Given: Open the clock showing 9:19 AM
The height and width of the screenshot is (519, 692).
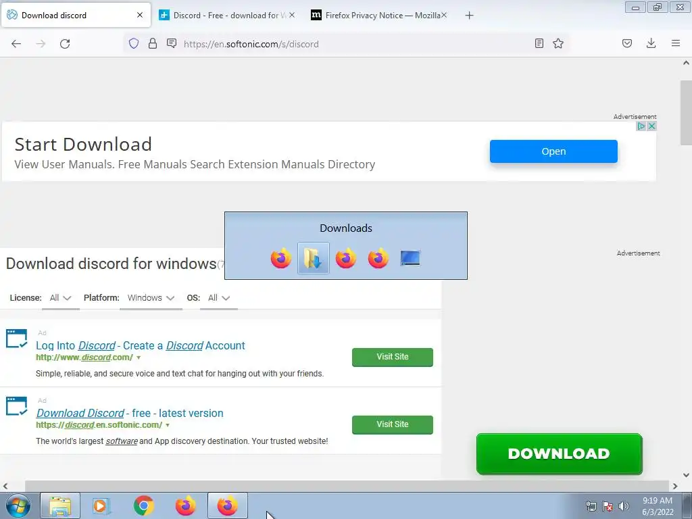Looking at the screenshot, I should (x=658, y=506).
